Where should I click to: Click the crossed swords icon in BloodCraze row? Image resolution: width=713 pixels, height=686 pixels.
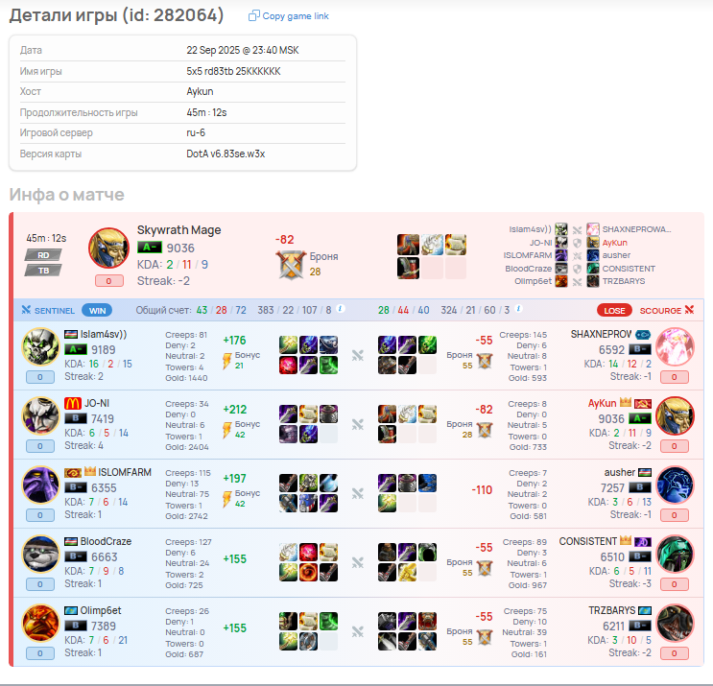pos(358,563)
